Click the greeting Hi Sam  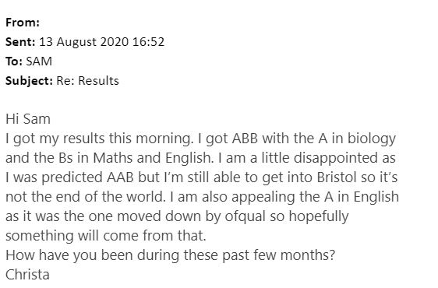click(x=28, y=119)
